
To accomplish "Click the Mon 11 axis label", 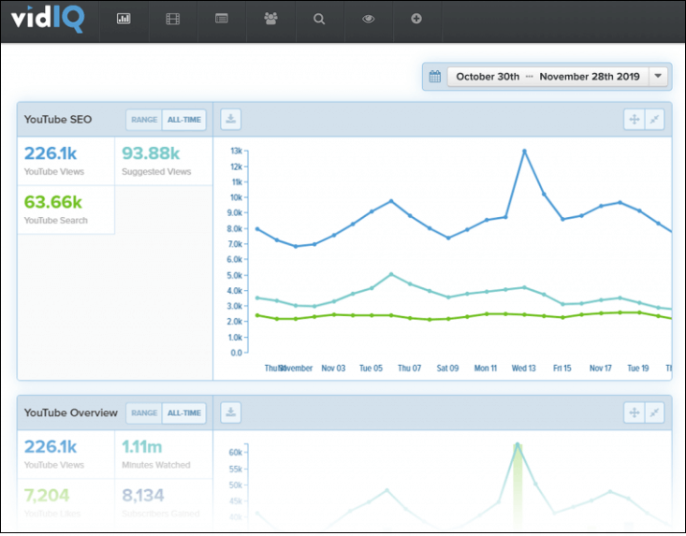I will (486, 369).
